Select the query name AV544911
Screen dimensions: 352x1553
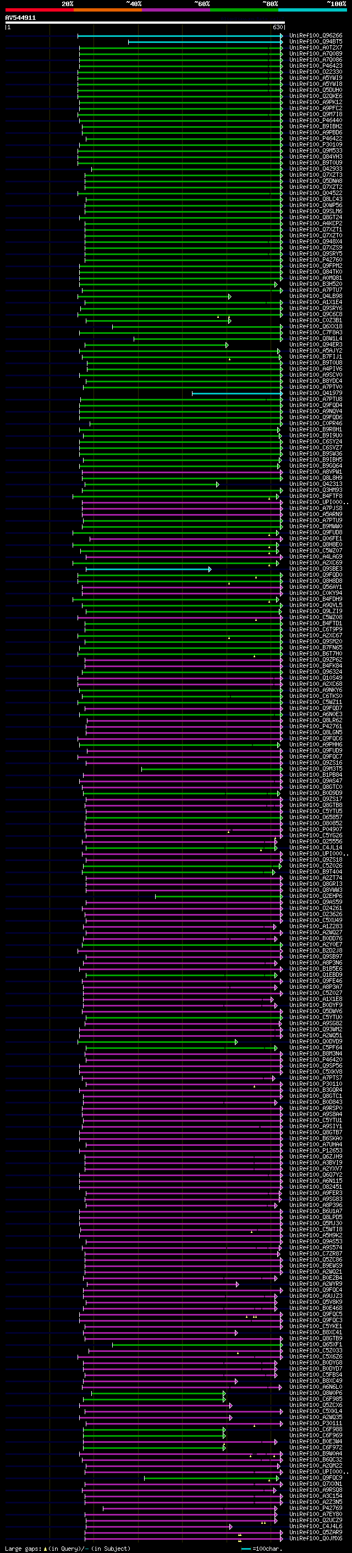point(20,18)
